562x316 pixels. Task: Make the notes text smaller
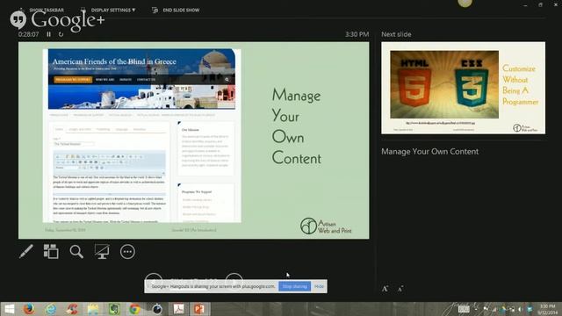pyautogui.click(x=400, y=289)
